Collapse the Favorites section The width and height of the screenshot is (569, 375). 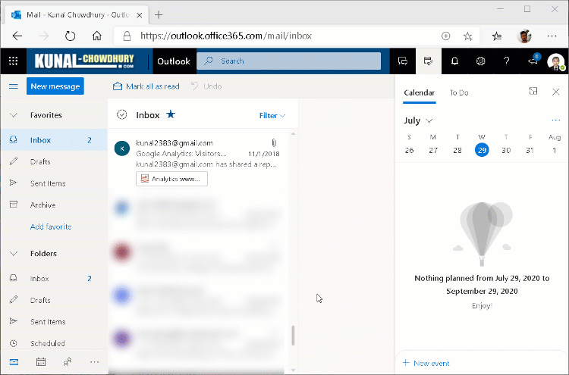[14, 115]
